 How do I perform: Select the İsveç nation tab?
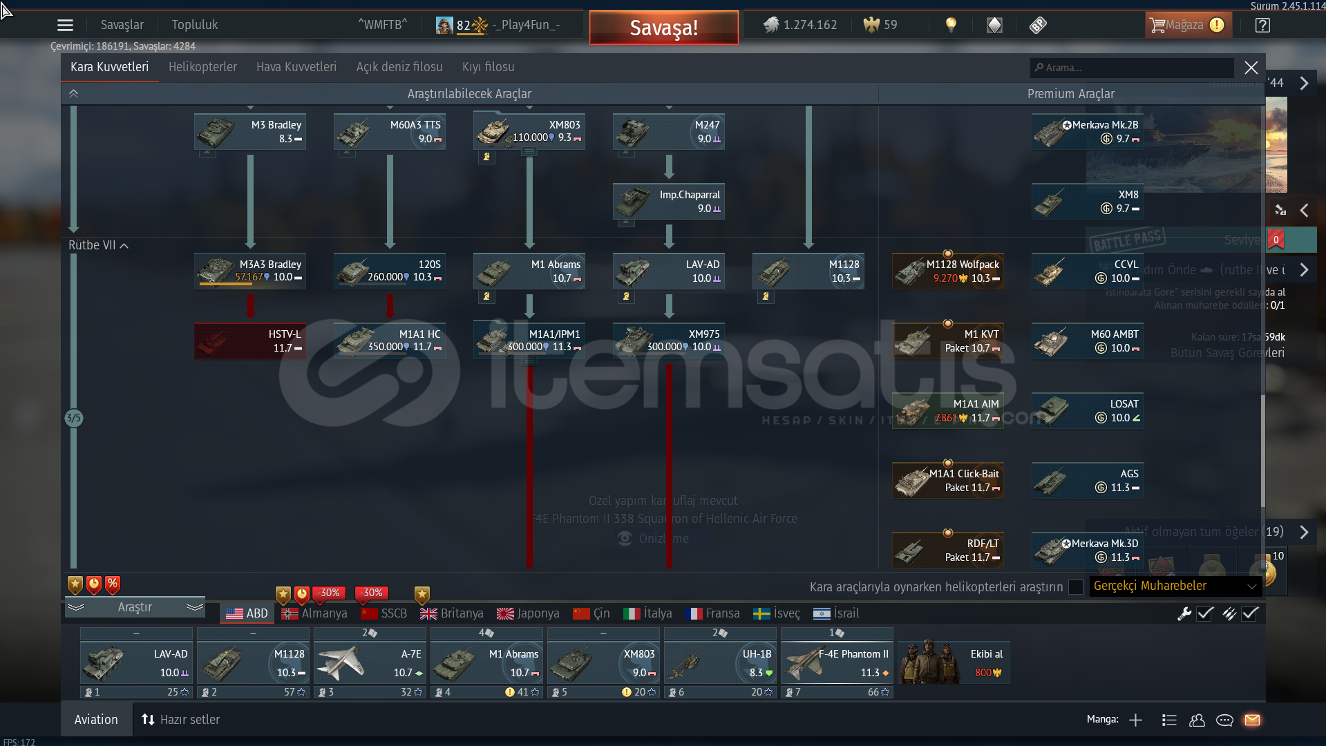pos(777,613)
